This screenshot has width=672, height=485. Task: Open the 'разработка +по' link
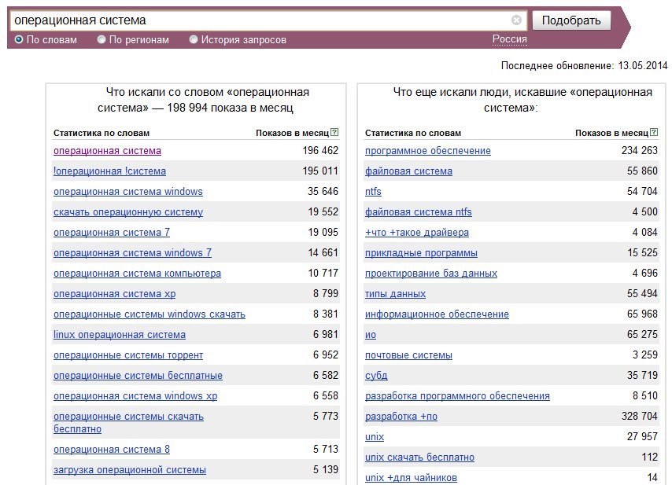point(401,417)
